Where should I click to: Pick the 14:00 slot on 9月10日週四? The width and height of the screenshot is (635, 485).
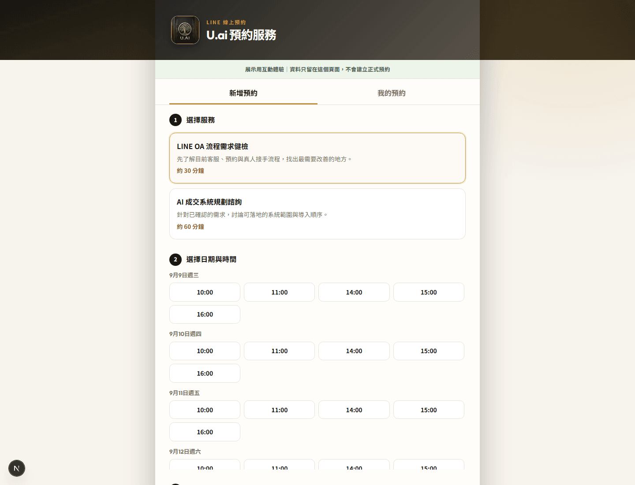click(354, 351)
